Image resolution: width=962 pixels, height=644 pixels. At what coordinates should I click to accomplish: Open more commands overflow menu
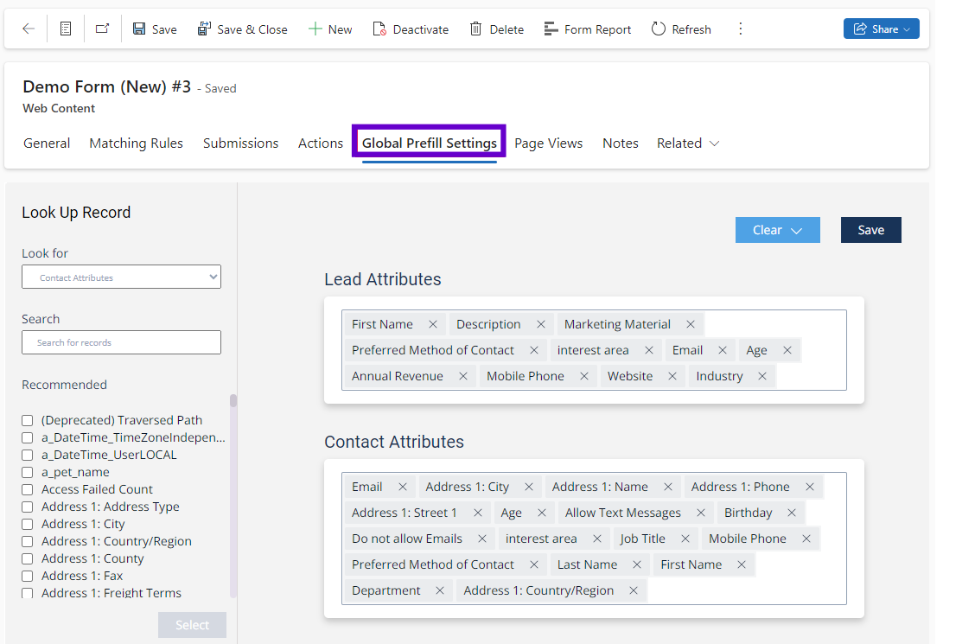[x=741, y=29]
